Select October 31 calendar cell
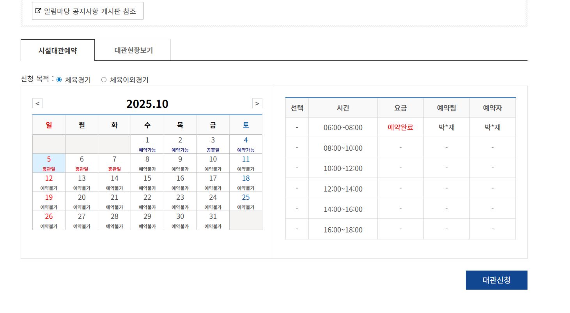 click(213, 220)
